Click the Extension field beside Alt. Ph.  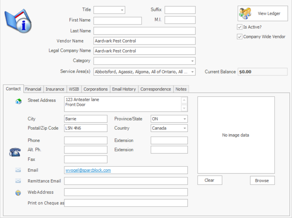coord(169,150)
